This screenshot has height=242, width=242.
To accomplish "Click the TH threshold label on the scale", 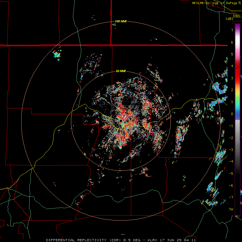I will point(231,209).
